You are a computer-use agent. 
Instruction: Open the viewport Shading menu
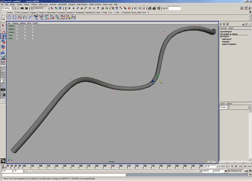coord(15,23)
